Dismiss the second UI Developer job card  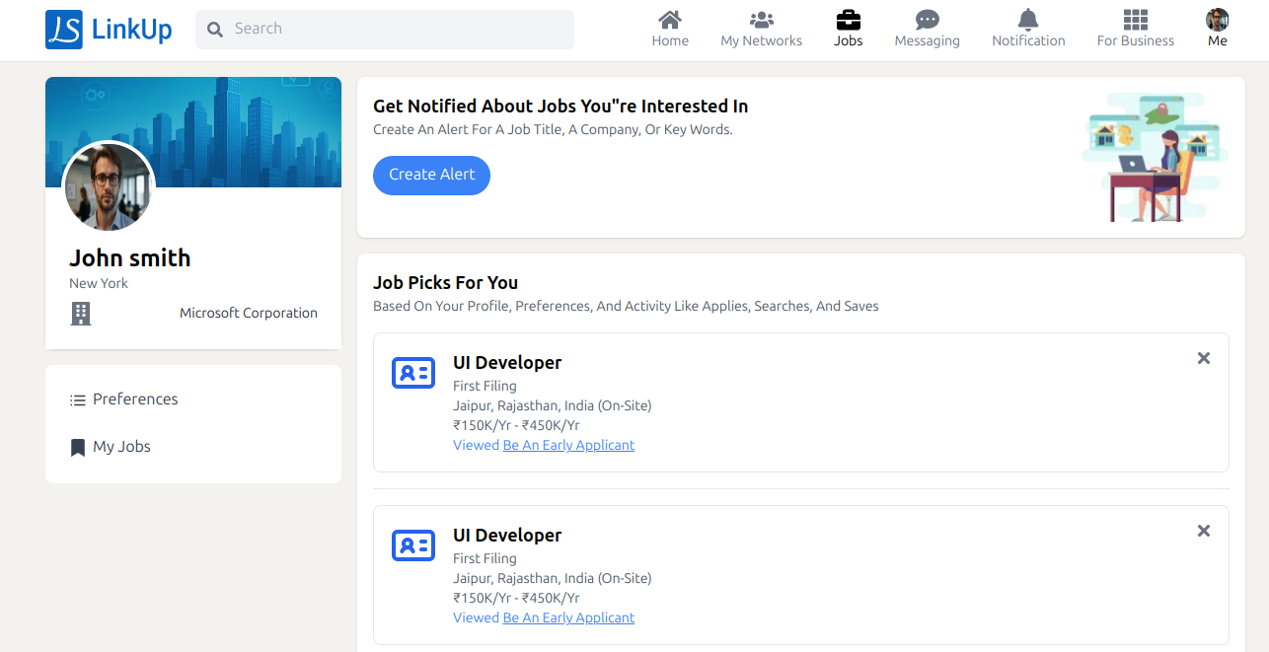coord(1203,531)
